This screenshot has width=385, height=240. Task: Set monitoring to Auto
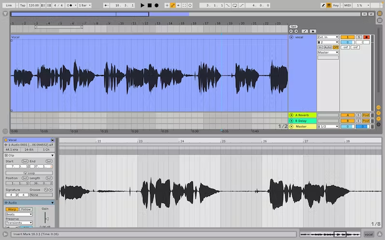coord(328,47)
